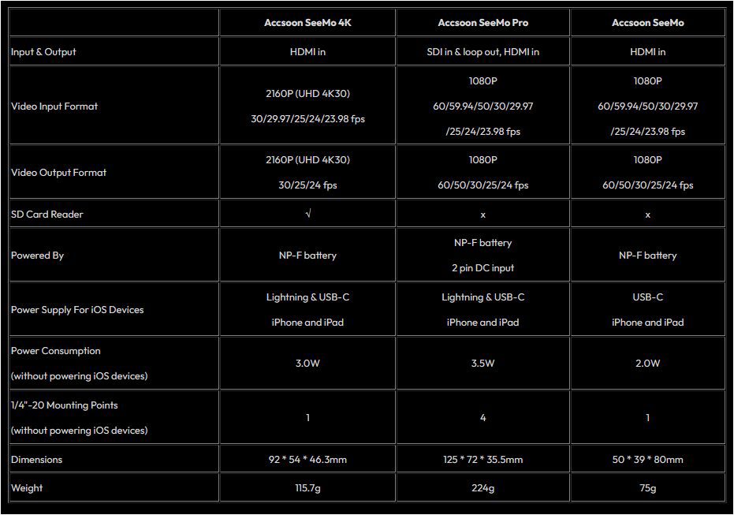Select the 2 pin DC input text
Viewport: 734px width, 515px height.
tap(483, 268)
